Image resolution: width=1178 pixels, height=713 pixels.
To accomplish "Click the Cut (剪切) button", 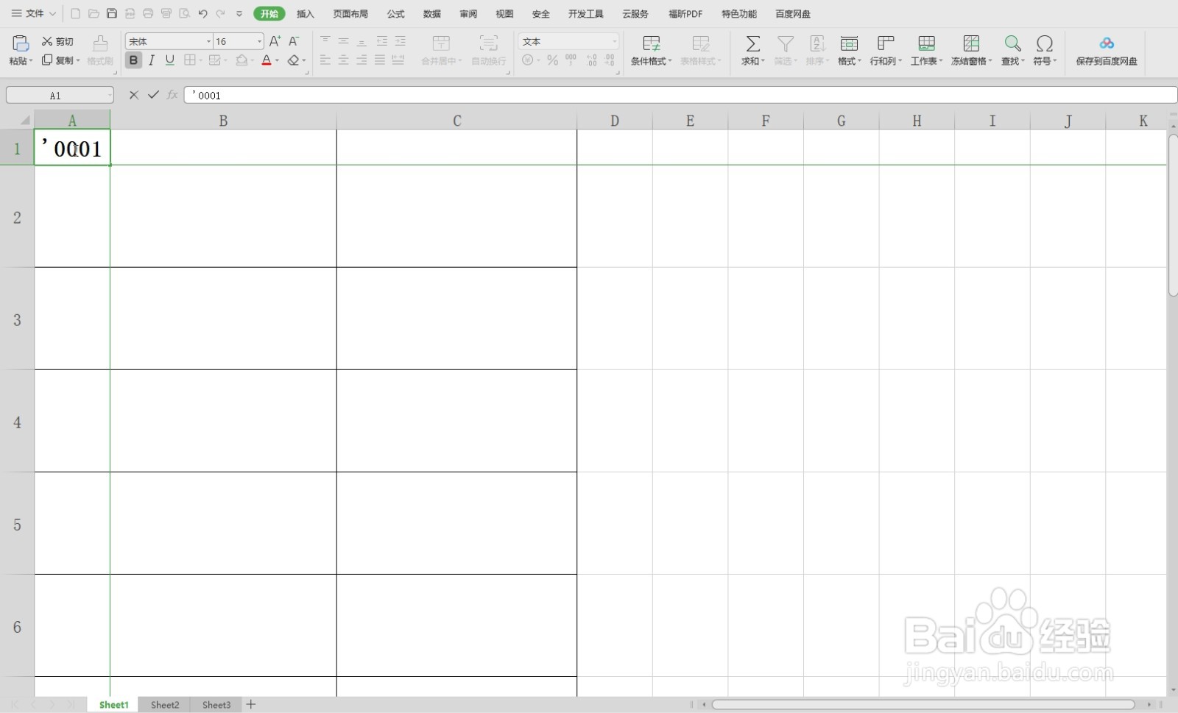I will click(x=57, y=41).
